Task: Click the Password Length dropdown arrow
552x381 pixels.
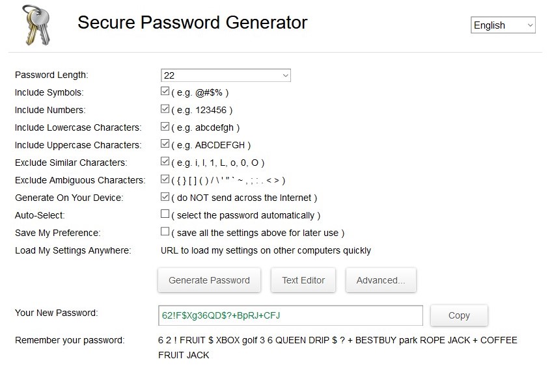Action: tap(286, 75)
